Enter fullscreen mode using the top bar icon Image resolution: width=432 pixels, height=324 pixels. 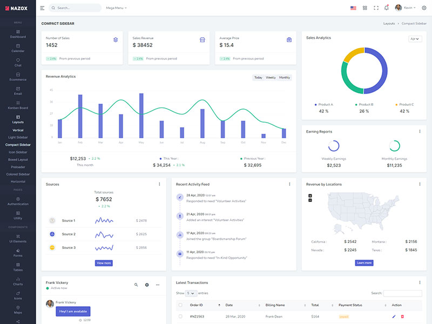[376, 8]
